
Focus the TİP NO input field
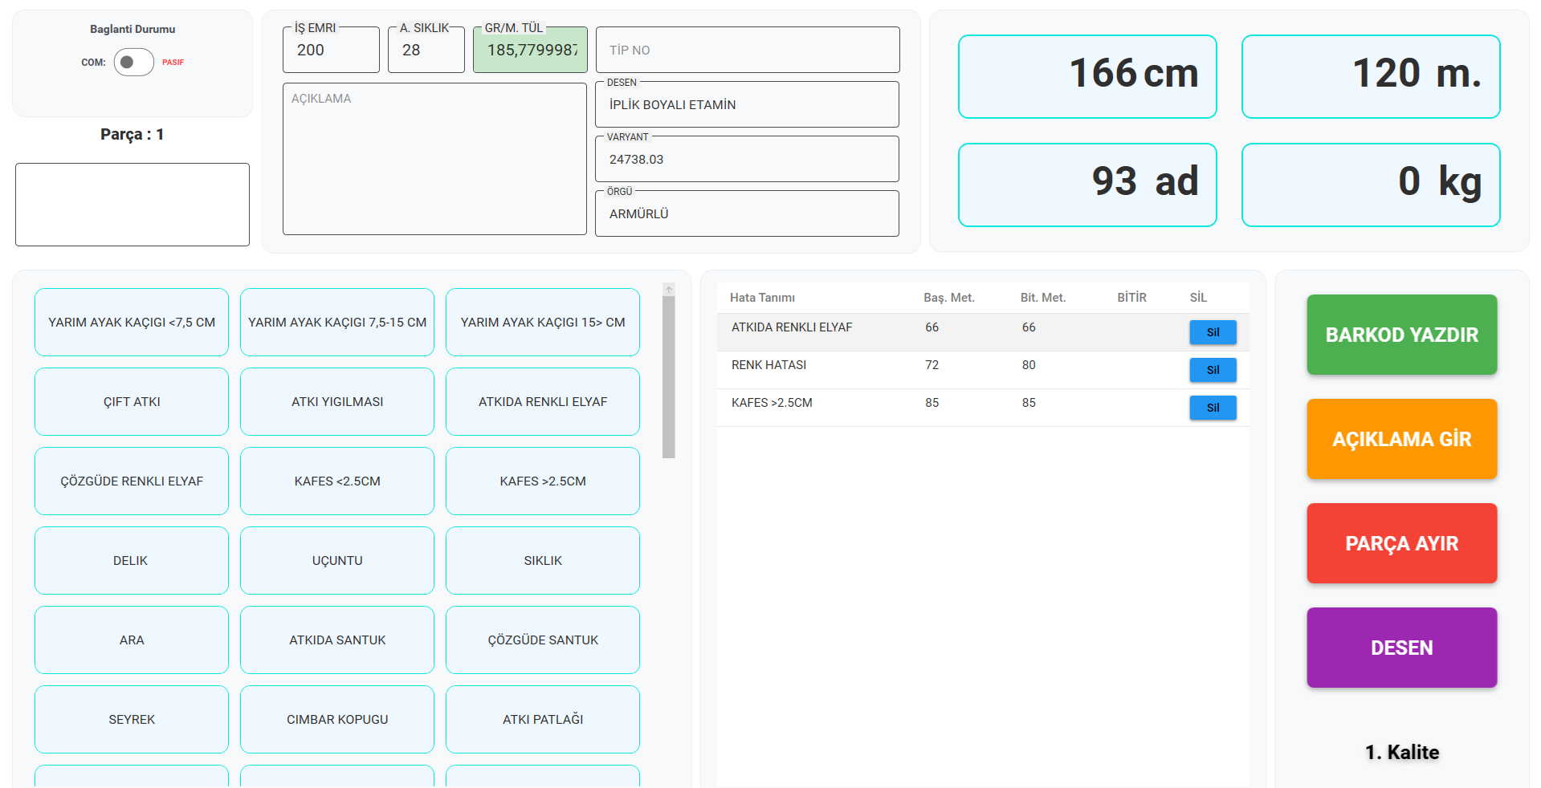(x=747, y=50)
